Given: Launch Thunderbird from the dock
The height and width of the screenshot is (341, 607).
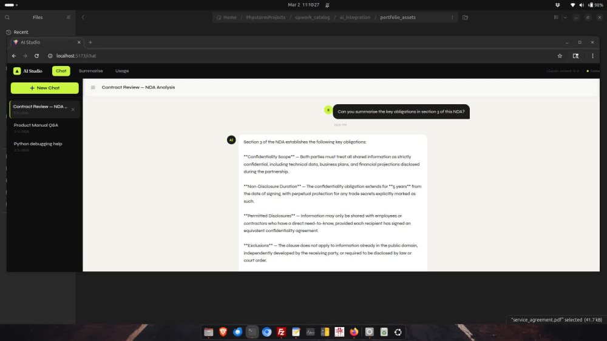Looking at the screenshot, I should 238,332.
